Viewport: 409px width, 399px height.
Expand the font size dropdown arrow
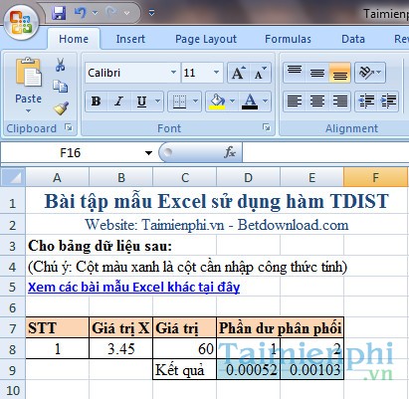[217, 73]
